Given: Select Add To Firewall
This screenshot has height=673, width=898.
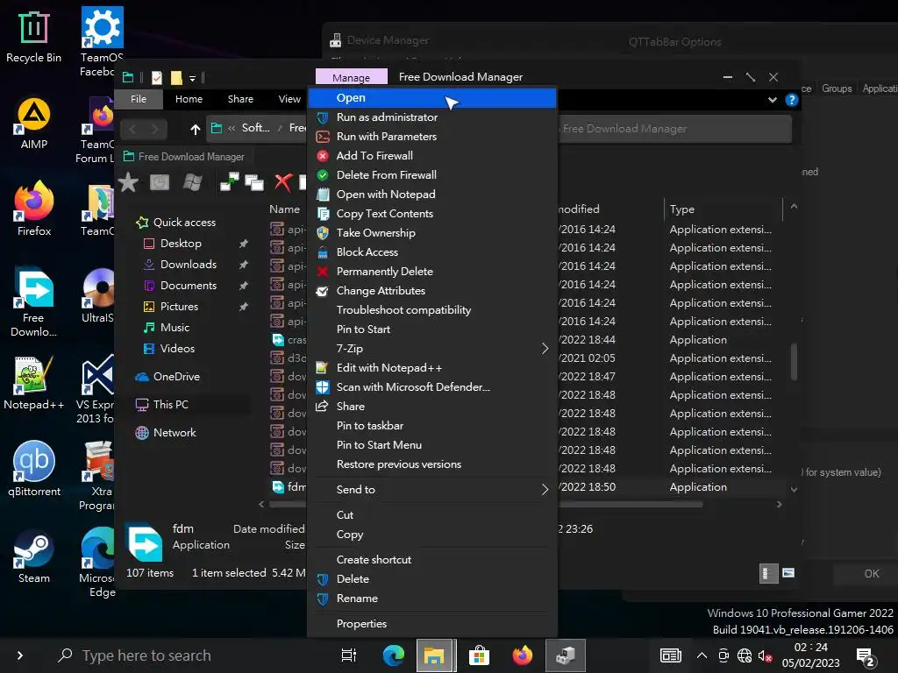Looking at the screenshot, I should point(432,156).
